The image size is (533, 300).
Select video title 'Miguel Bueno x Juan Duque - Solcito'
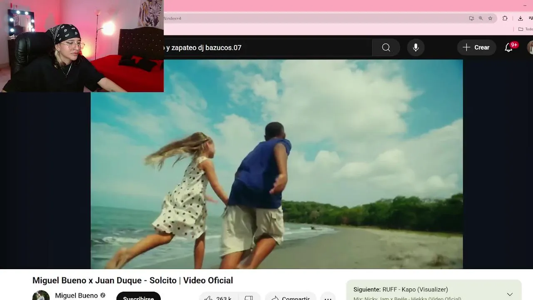[x=132, y=280]
